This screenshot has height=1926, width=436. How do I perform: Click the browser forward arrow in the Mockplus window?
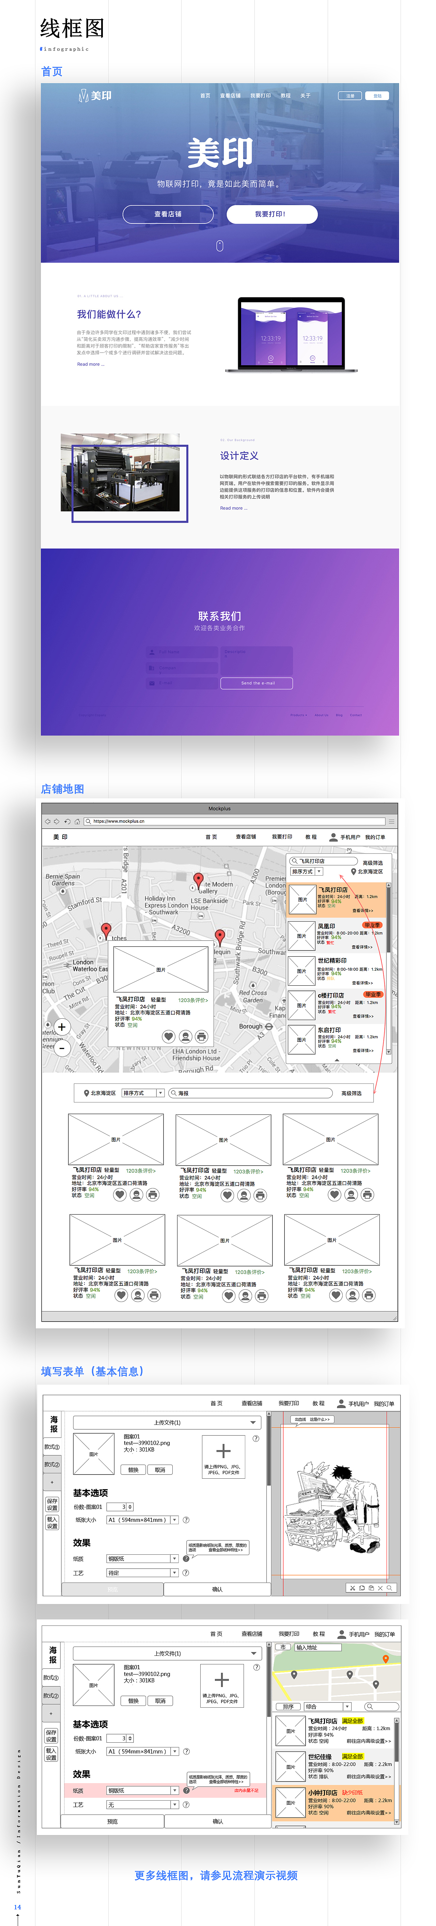coord(57,821)
